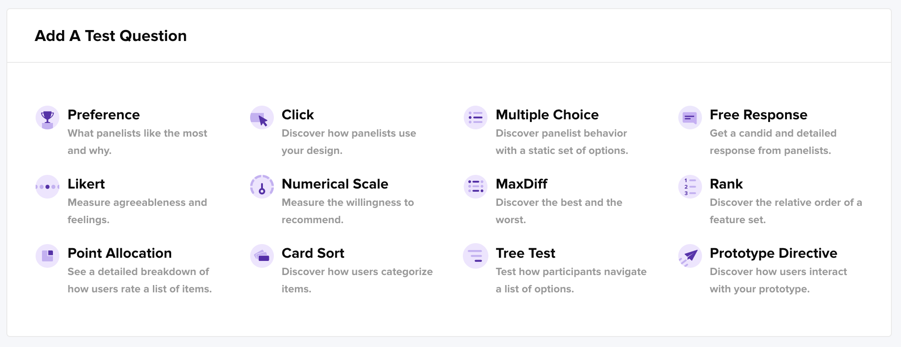Add a Preference question via its title
Viewport: 901px width, 347px height.
click(104, 115)
